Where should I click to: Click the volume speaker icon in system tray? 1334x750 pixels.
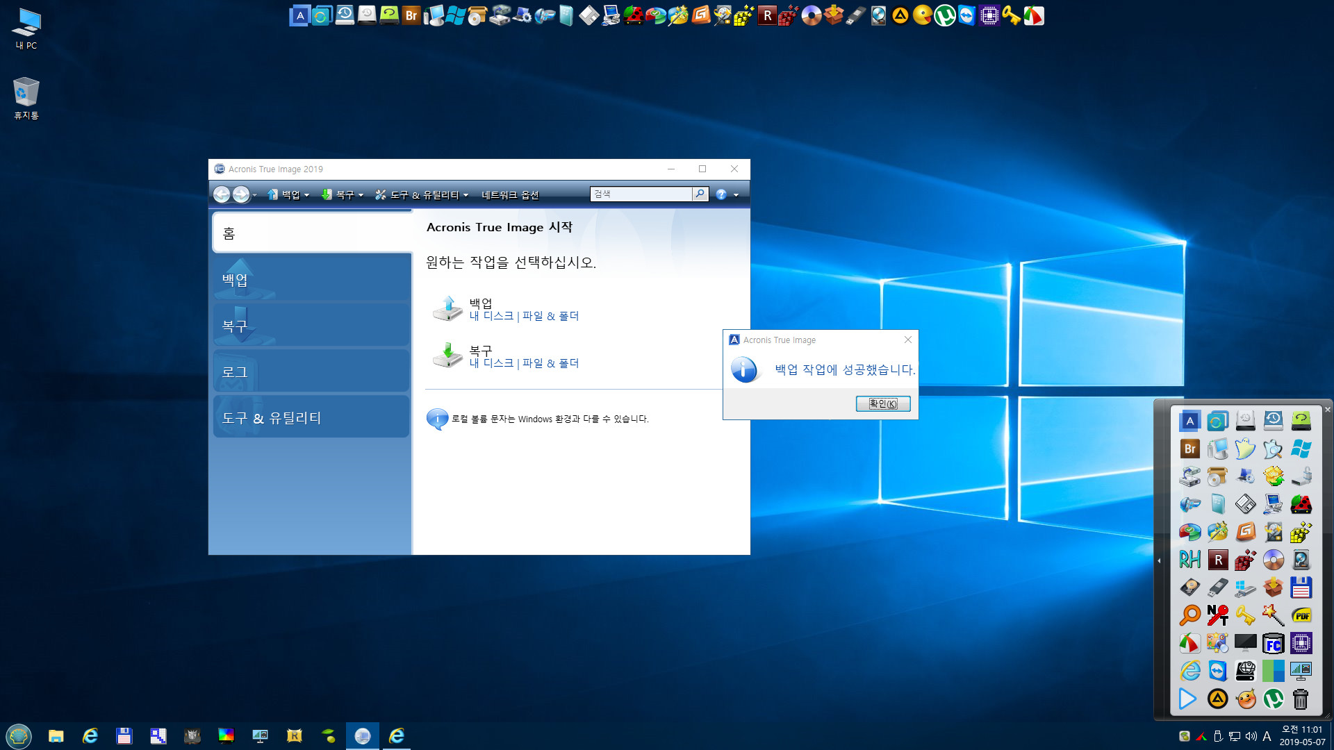click(x=1251, y=736)
